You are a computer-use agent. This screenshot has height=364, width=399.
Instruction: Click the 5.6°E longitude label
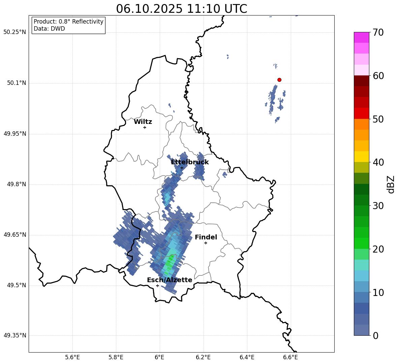click(72, 357)
